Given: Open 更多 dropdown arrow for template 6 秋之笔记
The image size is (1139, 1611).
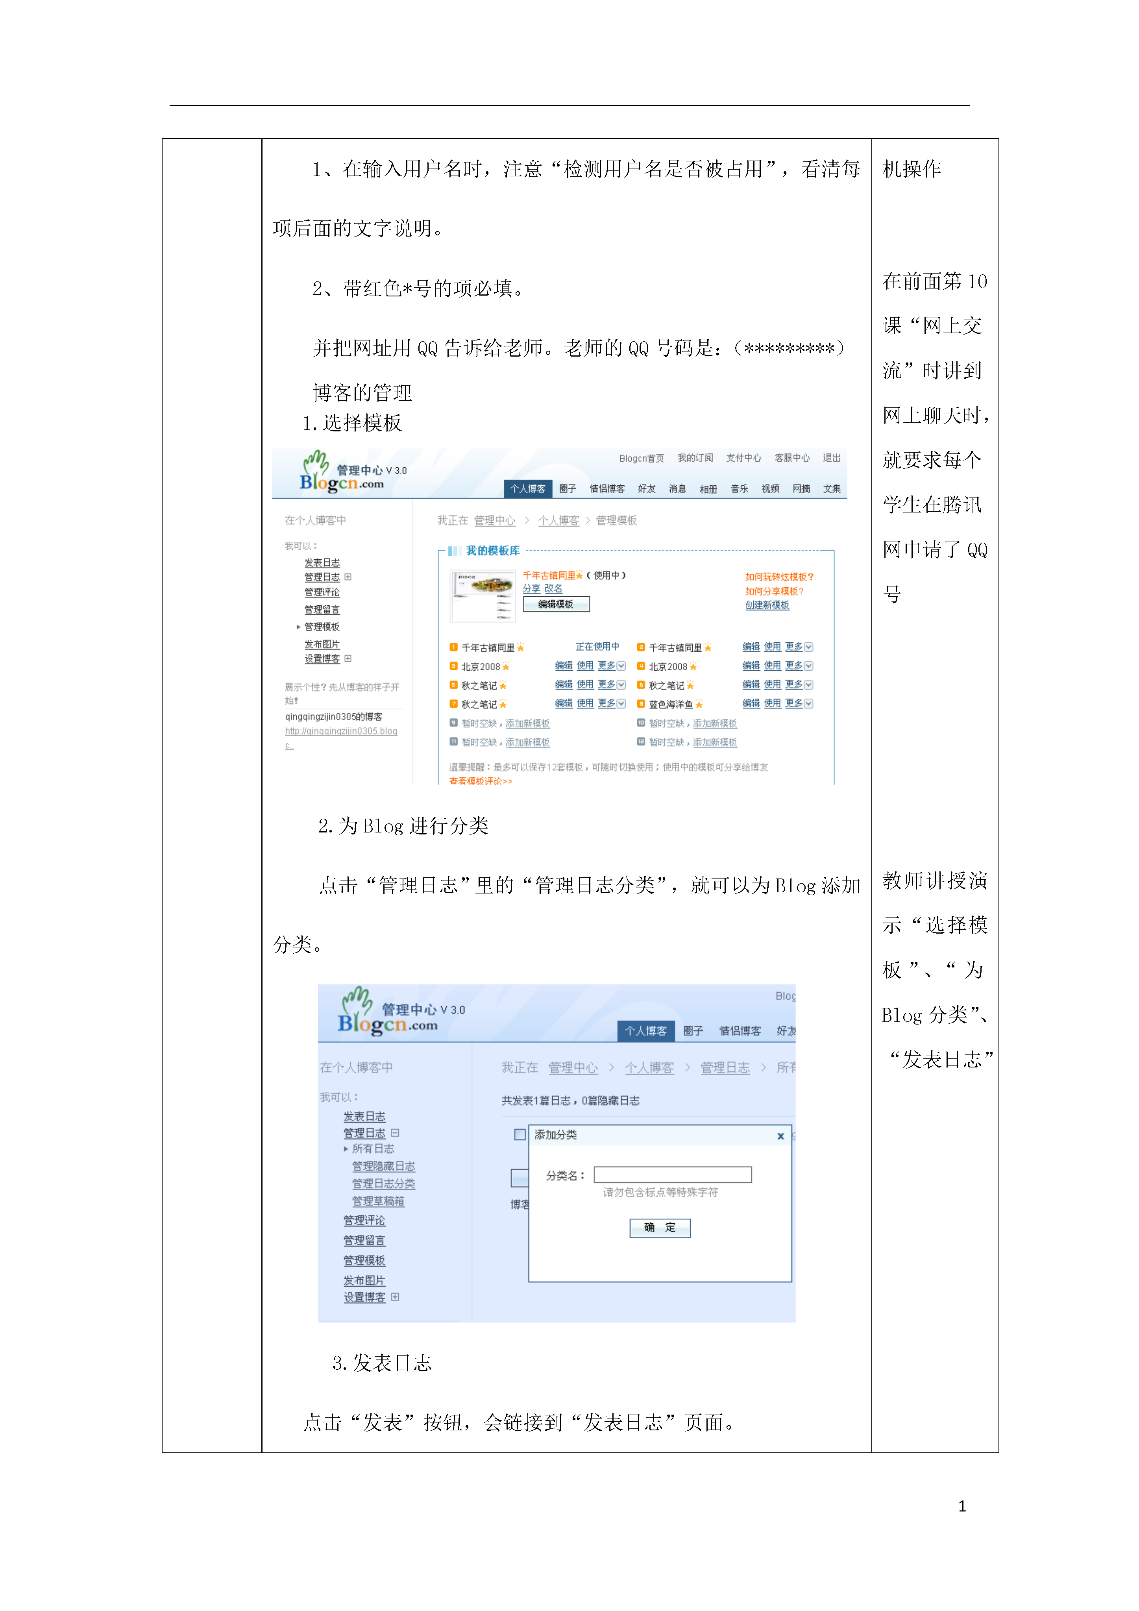Looking at the screenshot, I should pos(808,685).
